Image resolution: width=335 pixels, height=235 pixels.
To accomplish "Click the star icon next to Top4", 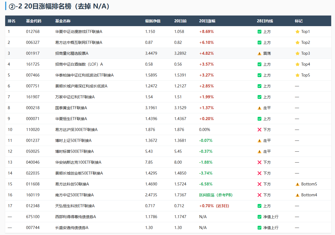I will click(298, 64).
